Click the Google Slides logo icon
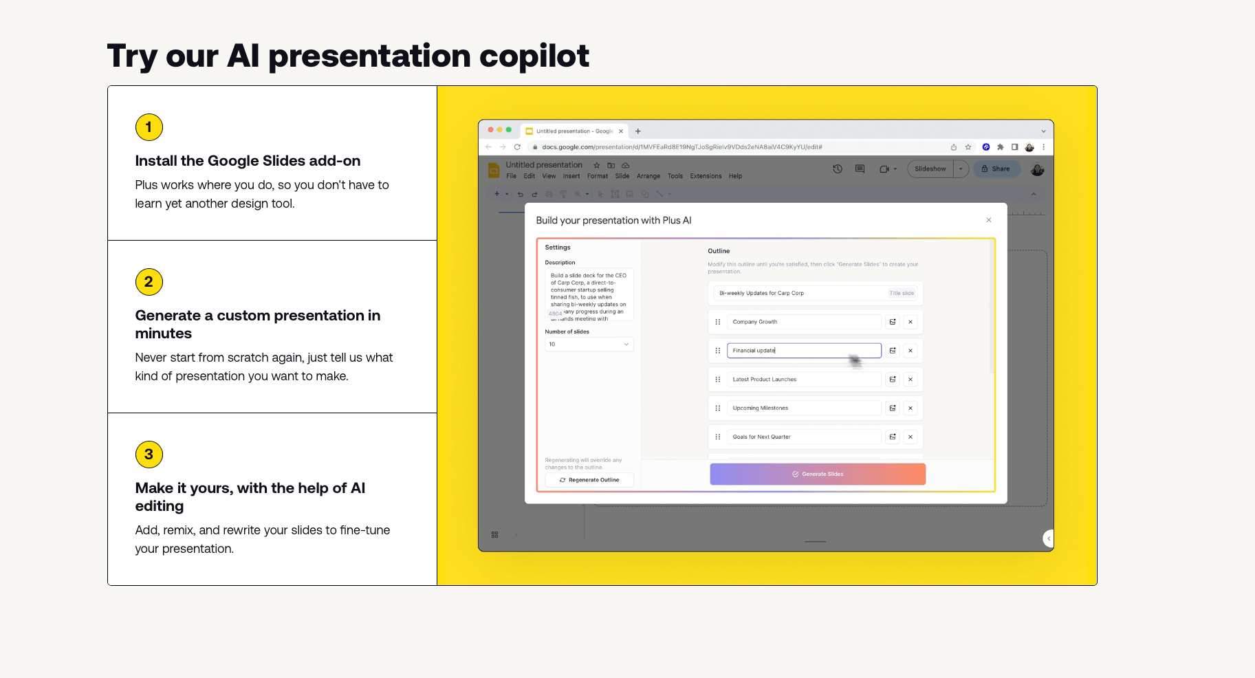This screenshot has height=678, width=1255. pyautogui.click(x=493, y=170)
